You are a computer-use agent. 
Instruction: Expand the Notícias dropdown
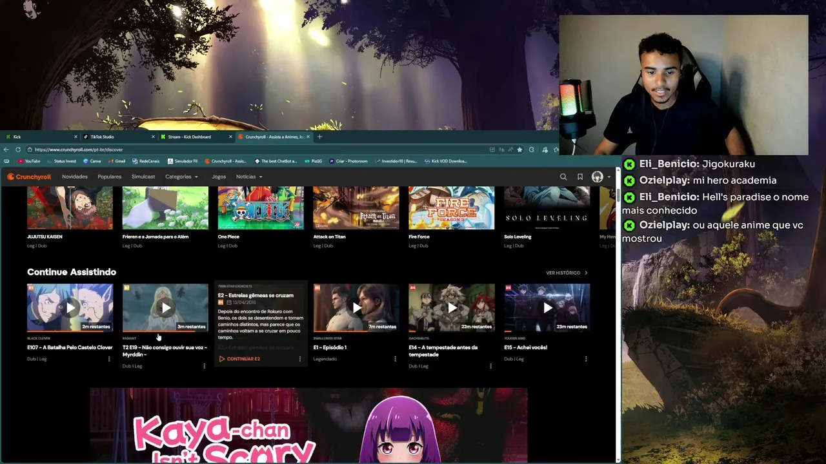[x=249, y=177]
